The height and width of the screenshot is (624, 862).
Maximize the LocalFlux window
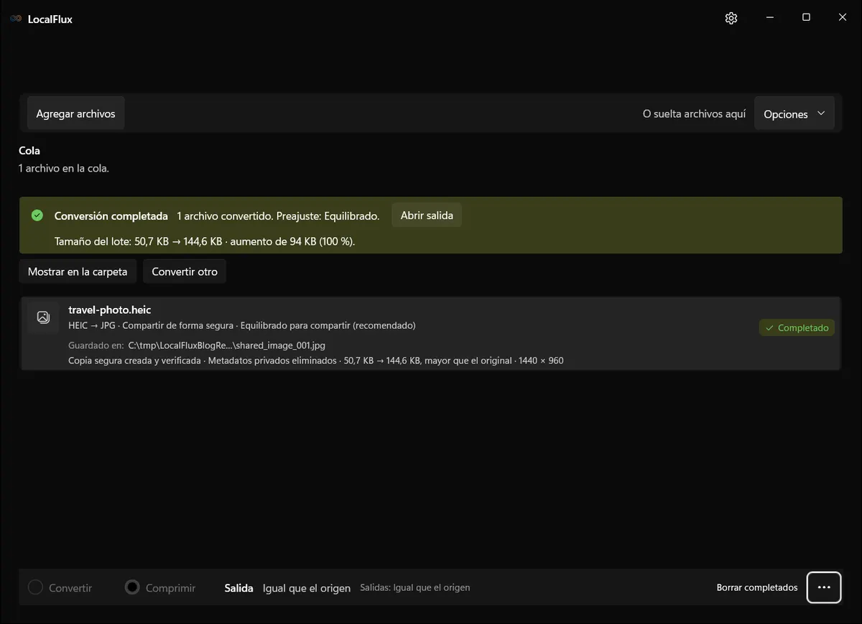(806, 18)
